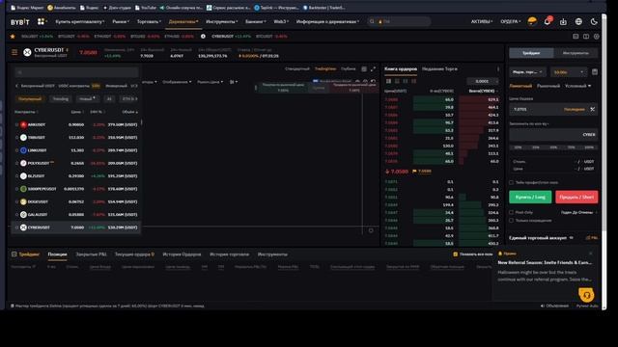Expand the Купить криптовалюту menu
This screenshot has height=347, width=618.
tap(80, 21)
